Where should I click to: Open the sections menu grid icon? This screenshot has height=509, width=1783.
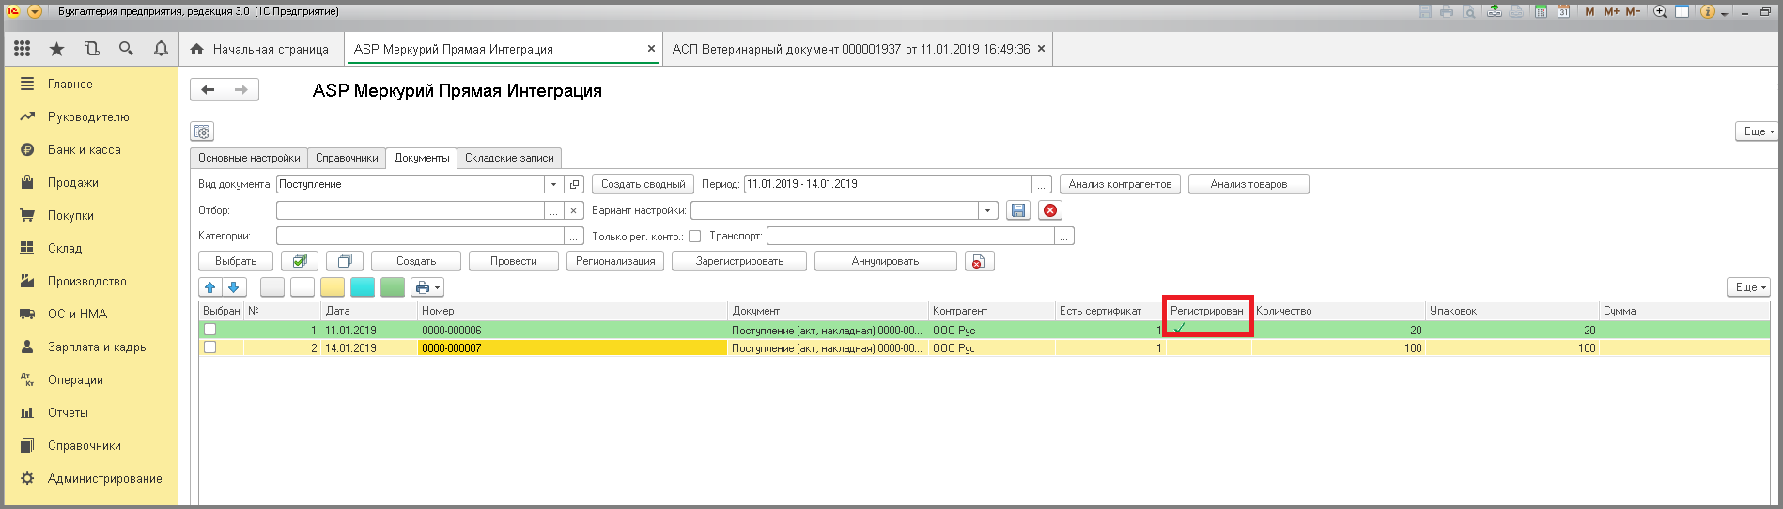tap(22, 49)
